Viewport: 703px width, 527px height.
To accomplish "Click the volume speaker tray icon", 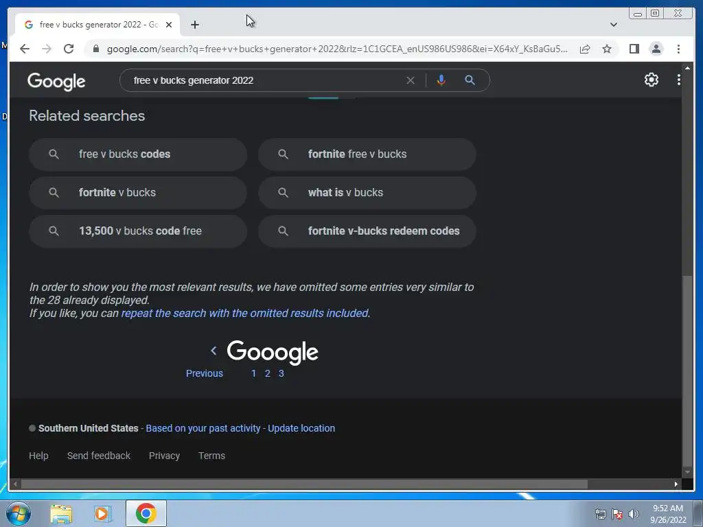I will (634, 514).
